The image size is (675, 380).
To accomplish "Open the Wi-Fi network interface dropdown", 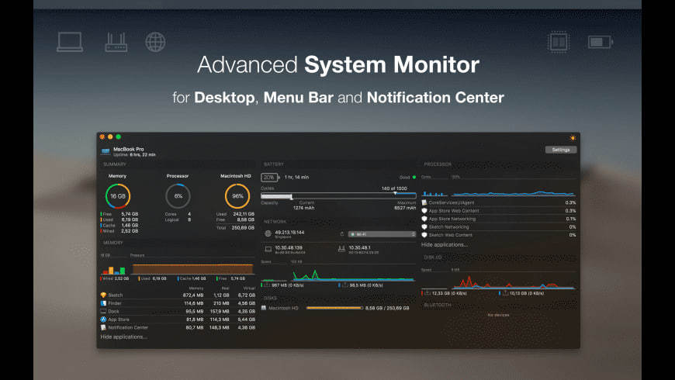I will (382, 233).
